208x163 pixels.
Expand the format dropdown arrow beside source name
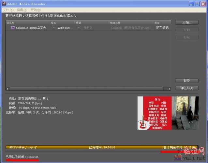click(54, 28)
